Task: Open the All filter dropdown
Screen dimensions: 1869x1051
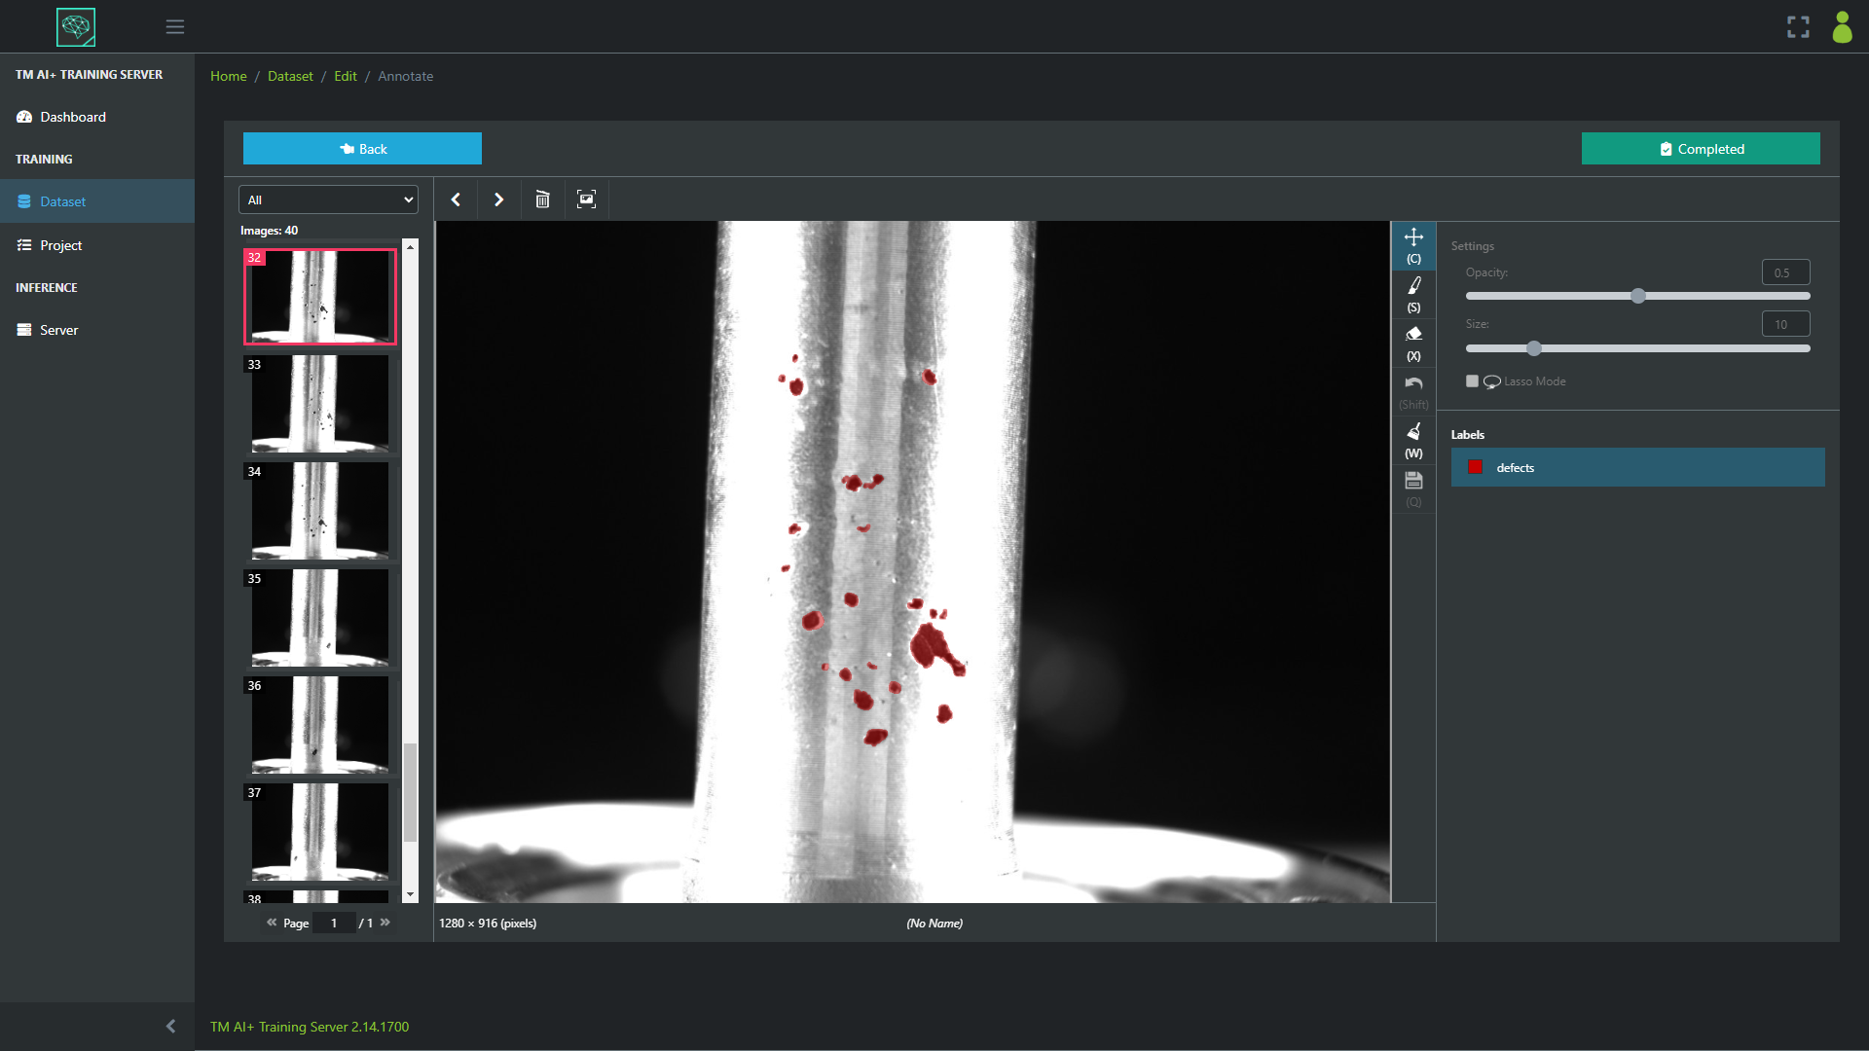Action: (x=328, y=199)
